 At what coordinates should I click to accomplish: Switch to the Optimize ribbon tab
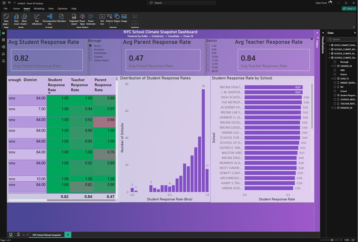[62, 8]
